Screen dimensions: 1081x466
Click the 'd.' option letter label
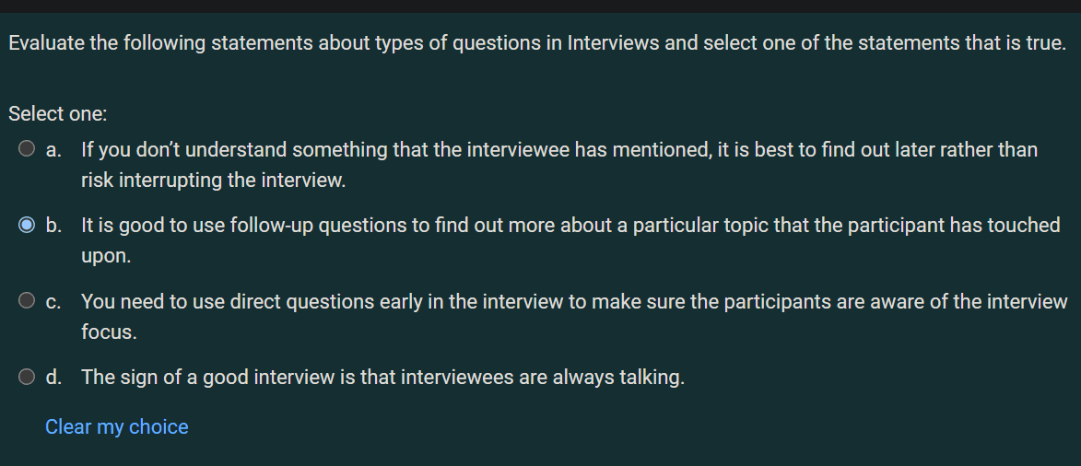[53, 377]
